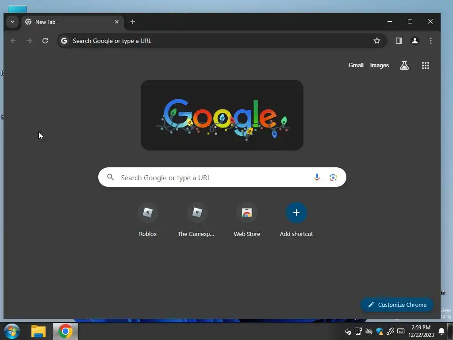Click the Google icon in address bar
Image resolution: width=453 pixels, height=340 pixels.
pos(64,41)
